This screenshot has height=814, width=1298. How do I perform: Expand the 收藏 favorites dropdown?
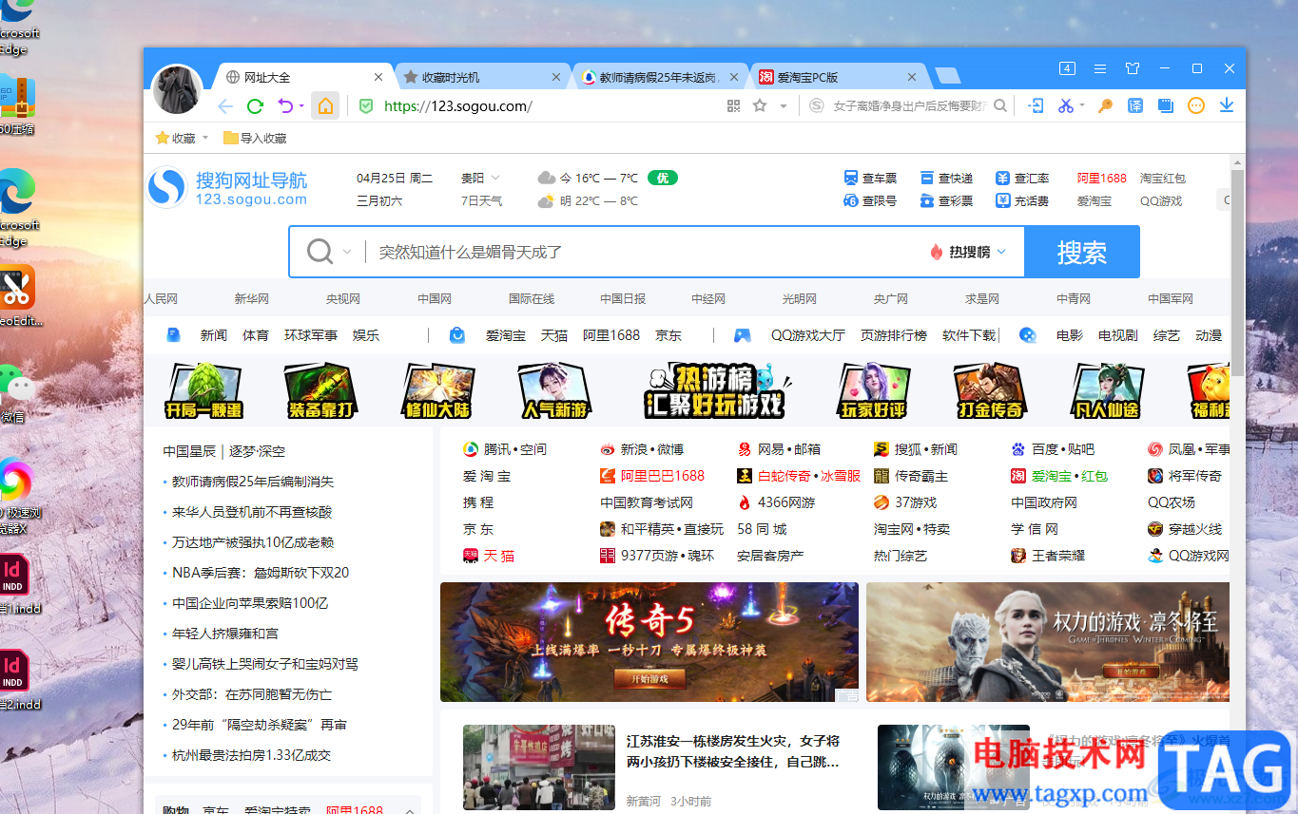click(x=204, y=139)
